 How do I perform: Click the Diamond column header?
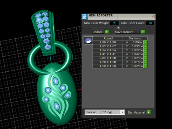135,38
